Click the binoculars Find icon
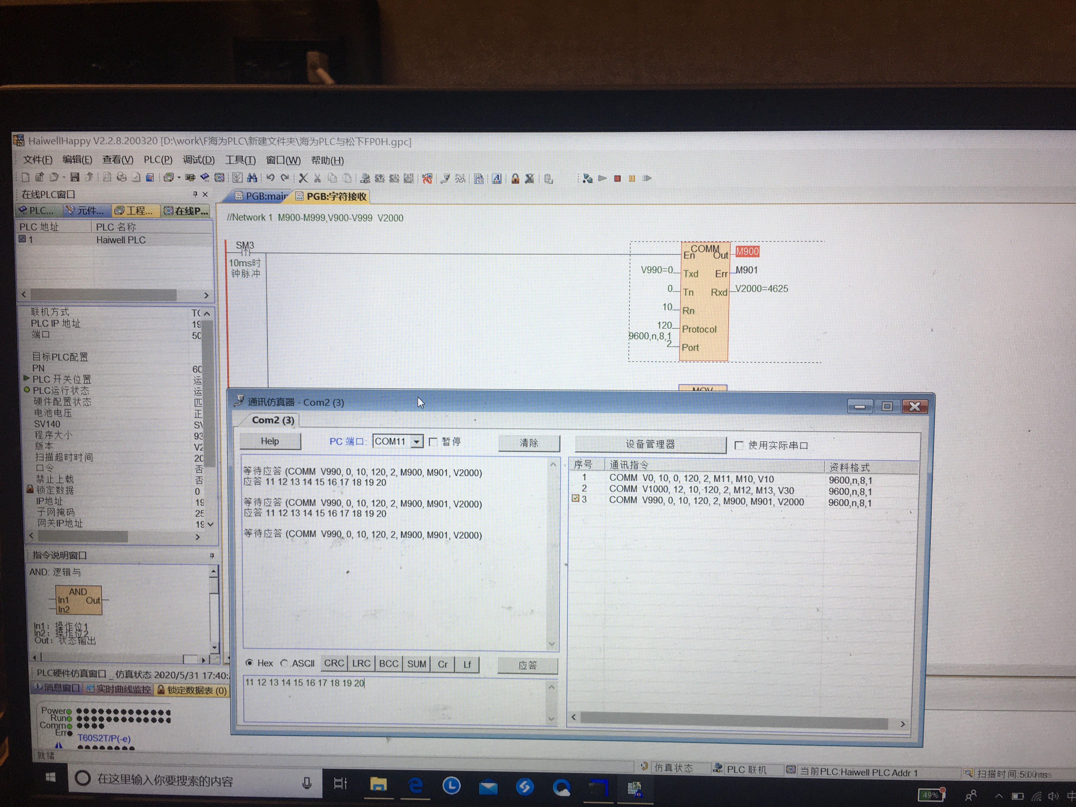 coord(252,178)
